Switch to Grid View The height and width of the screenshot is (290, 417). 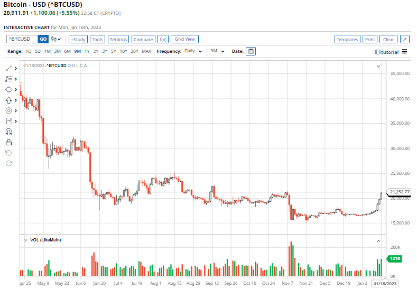(x=184, y=39)
